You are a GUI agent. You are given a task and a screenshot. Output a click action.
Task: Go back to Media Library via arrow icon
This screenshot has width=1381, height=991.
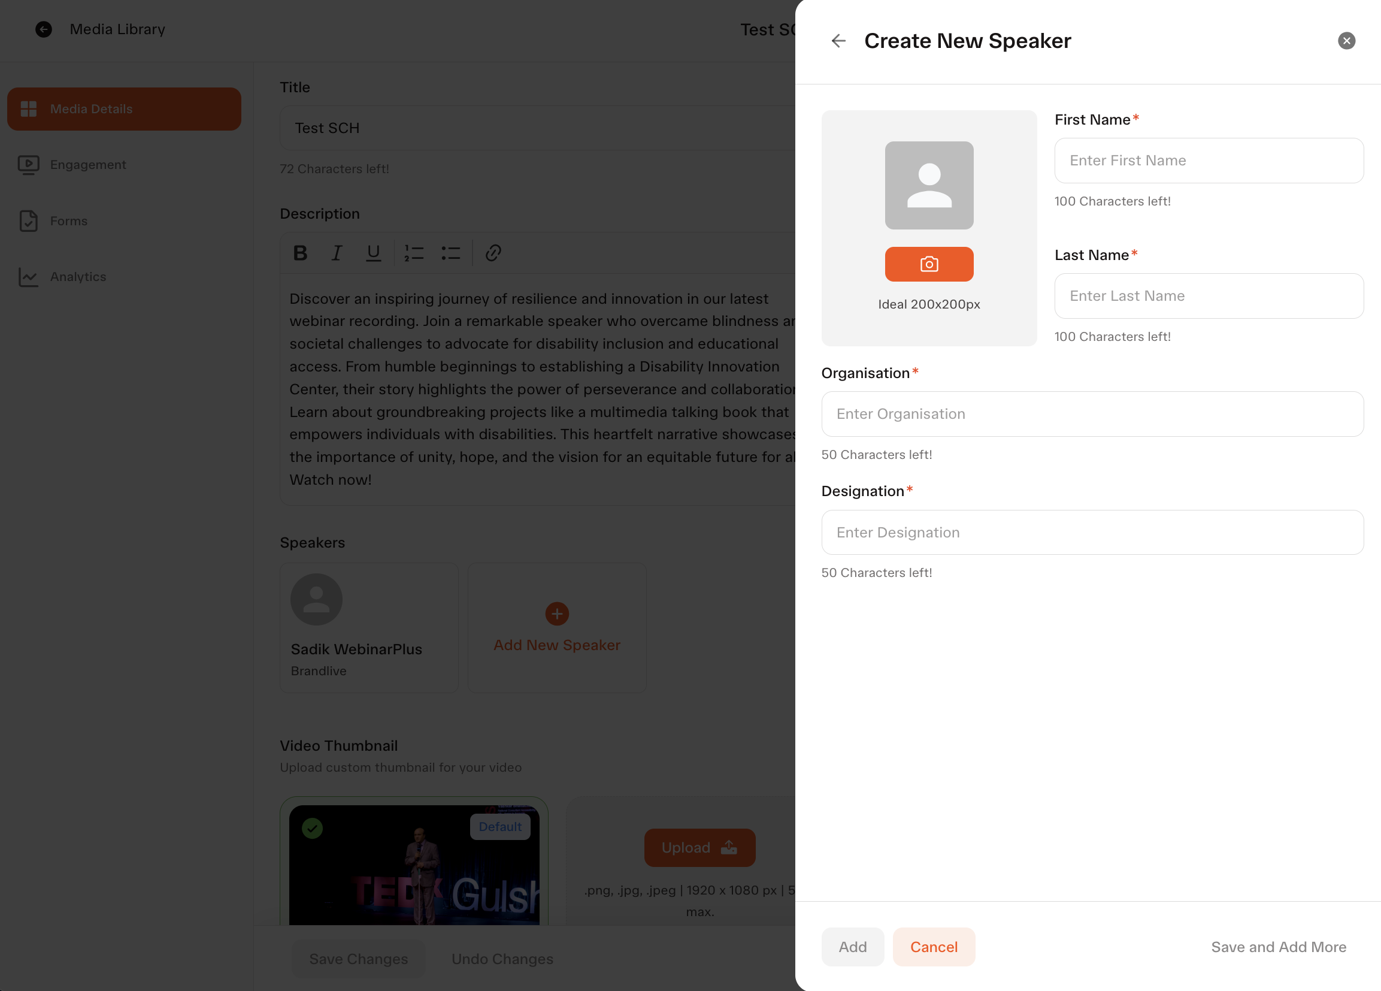[43, 29]
